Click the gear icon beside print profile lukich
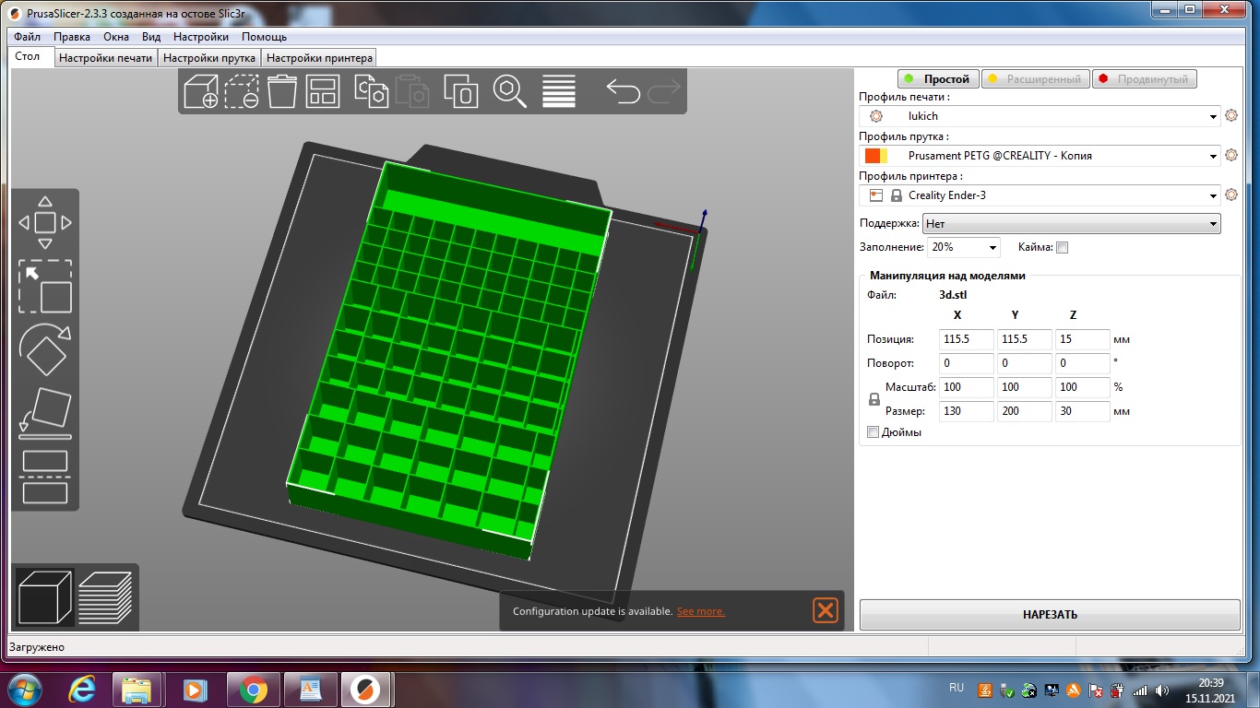The width and height of the screenshot is (1260, 708). coord(1230,116)
